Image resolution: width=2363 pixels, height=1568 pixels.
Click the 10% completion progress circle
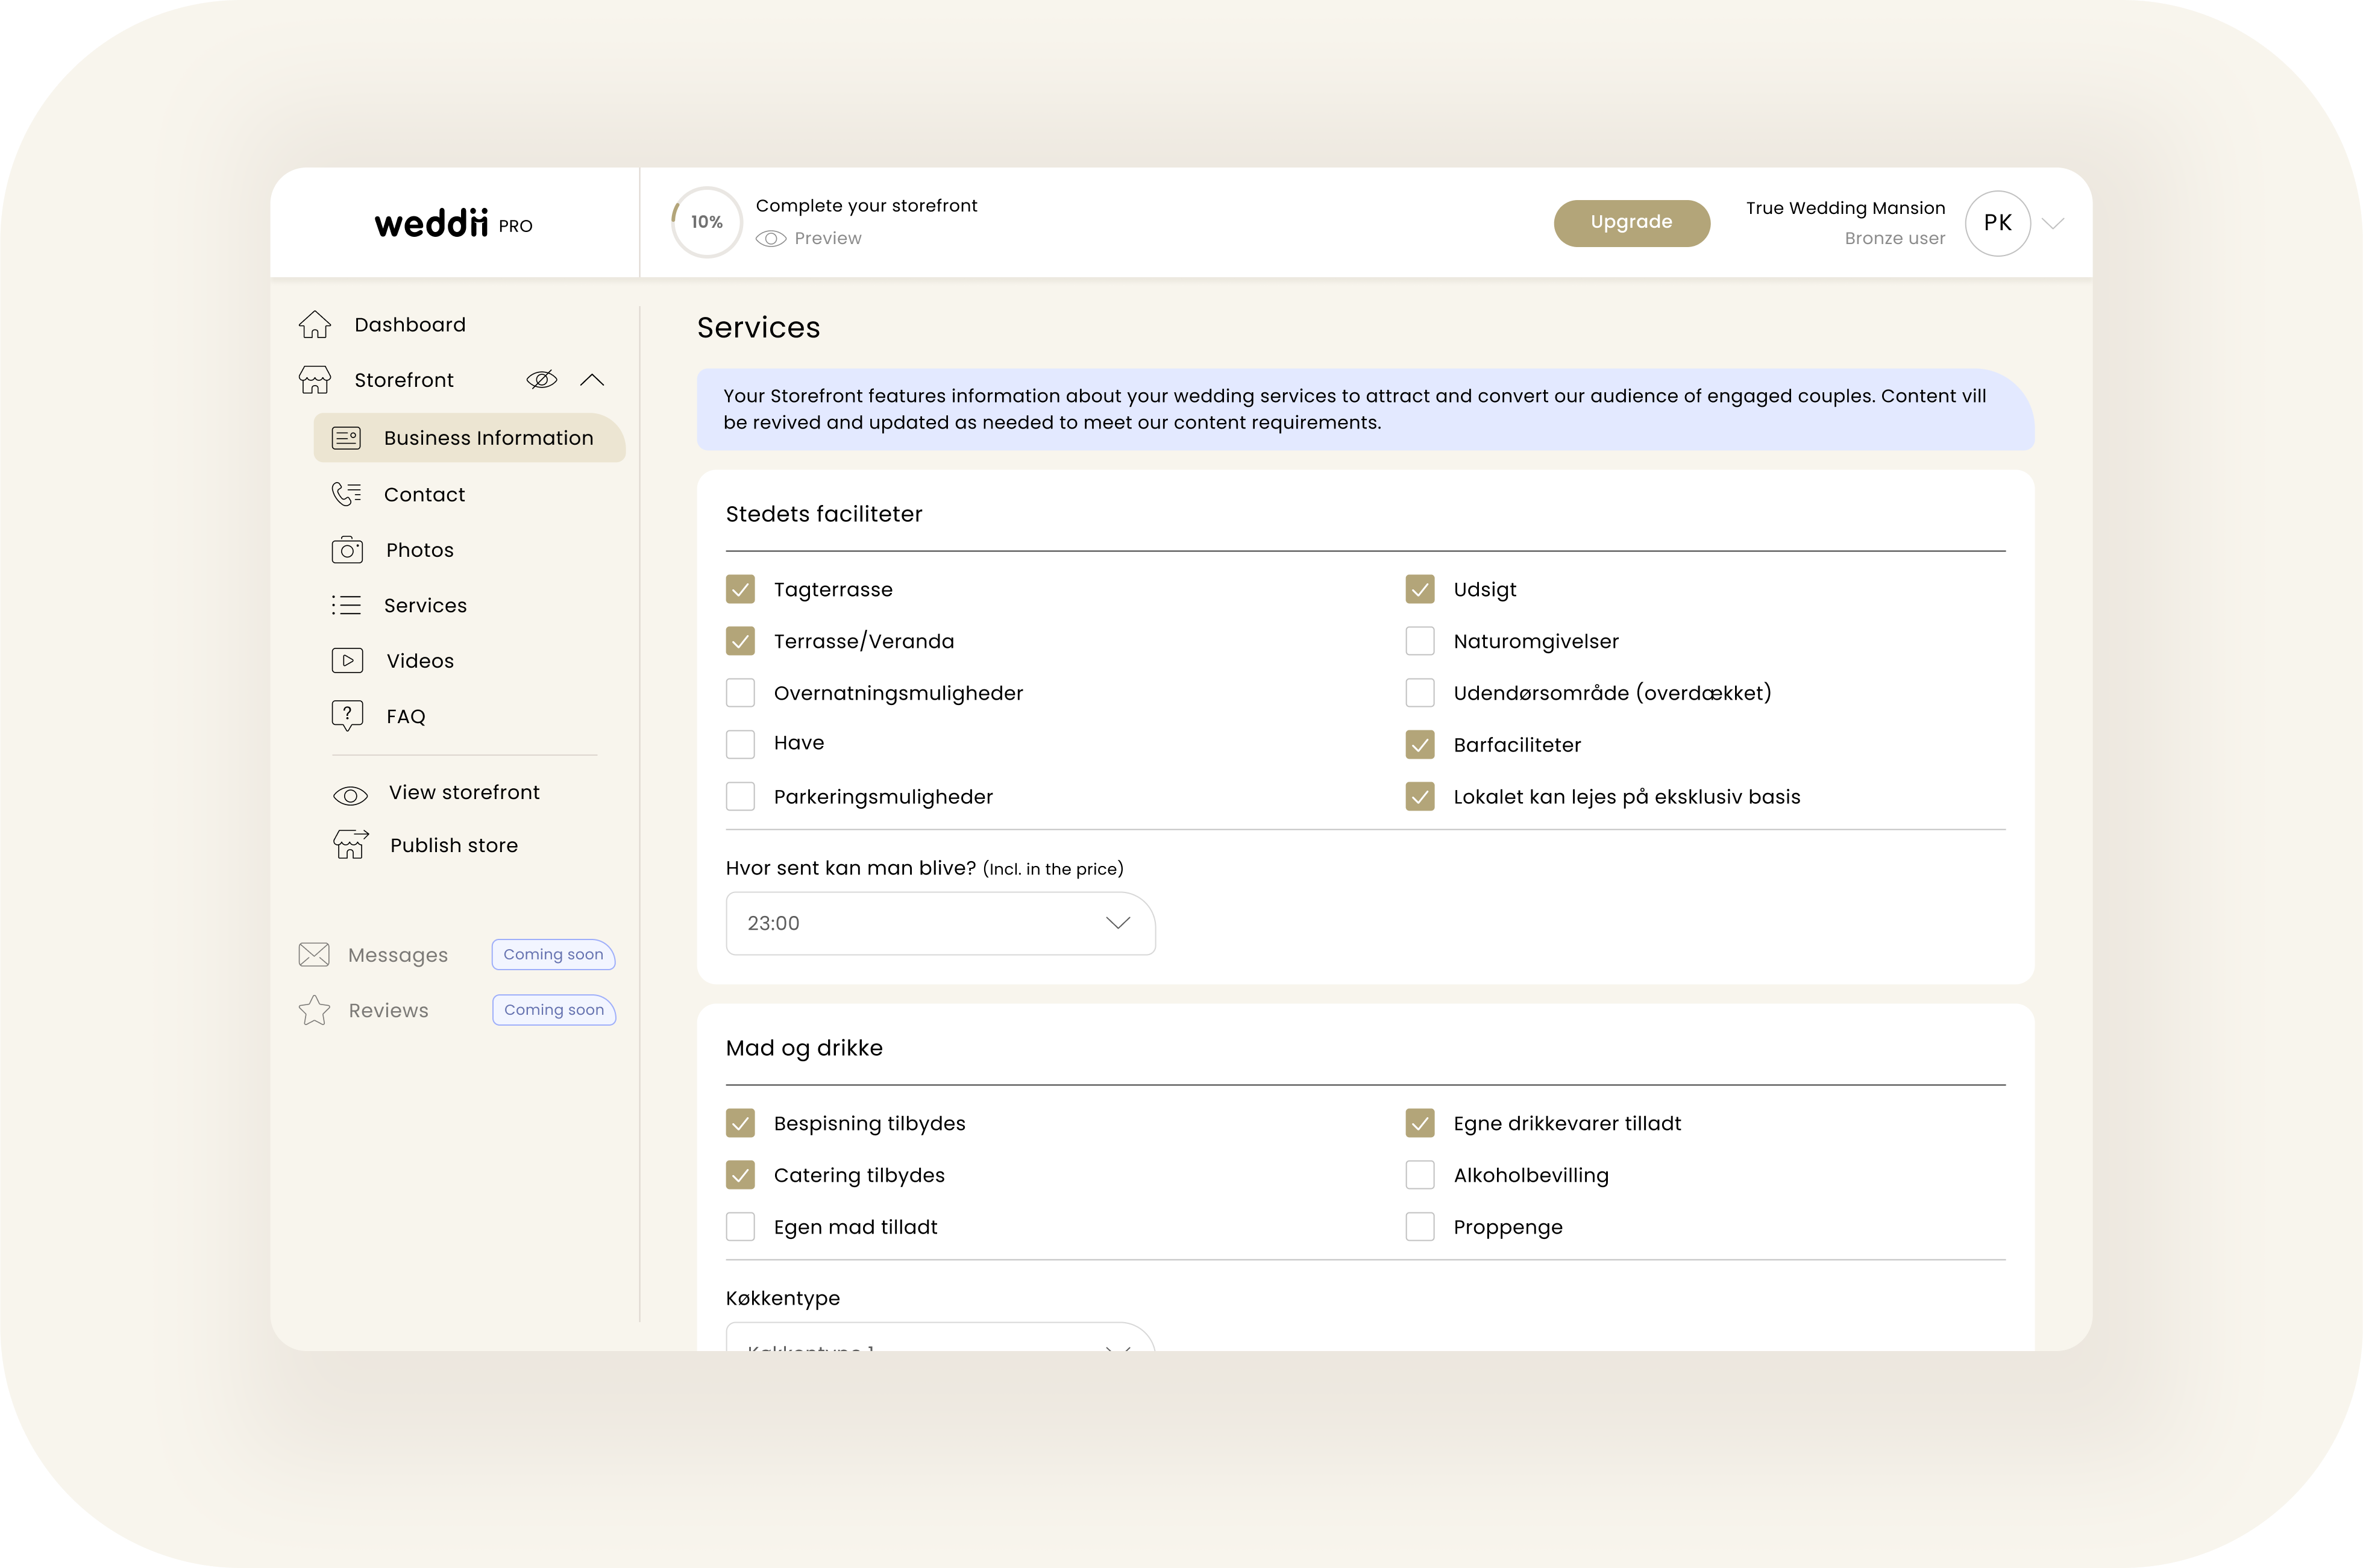coord(706,222)
